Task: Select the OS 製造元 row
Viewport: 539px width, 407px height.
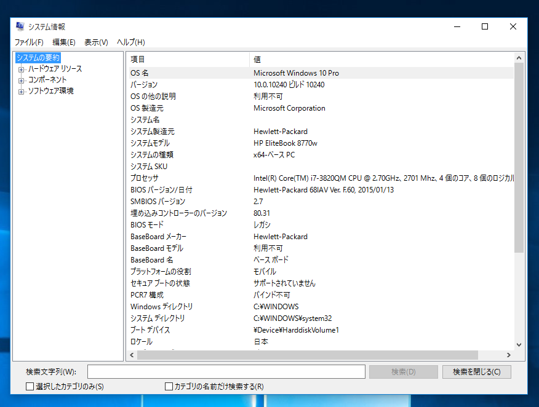Action: 321,108
